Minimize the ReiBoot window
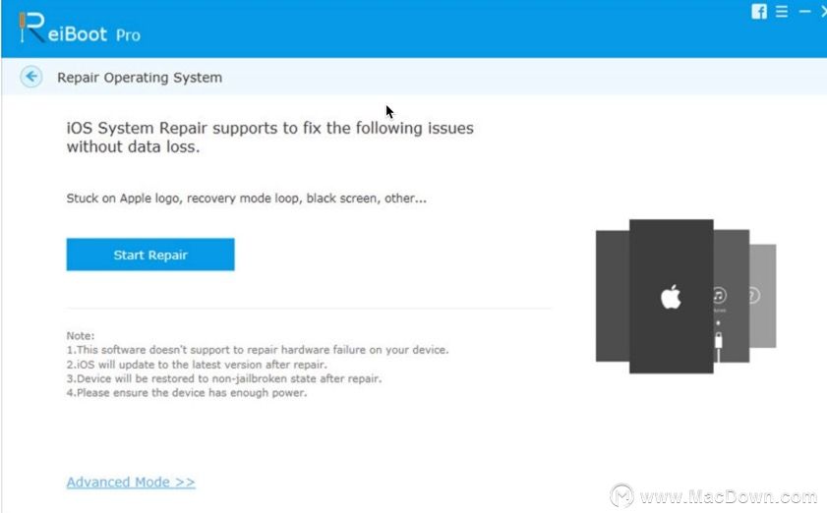The height and width of the screenshot is (513, 827). tap(804, 11)
